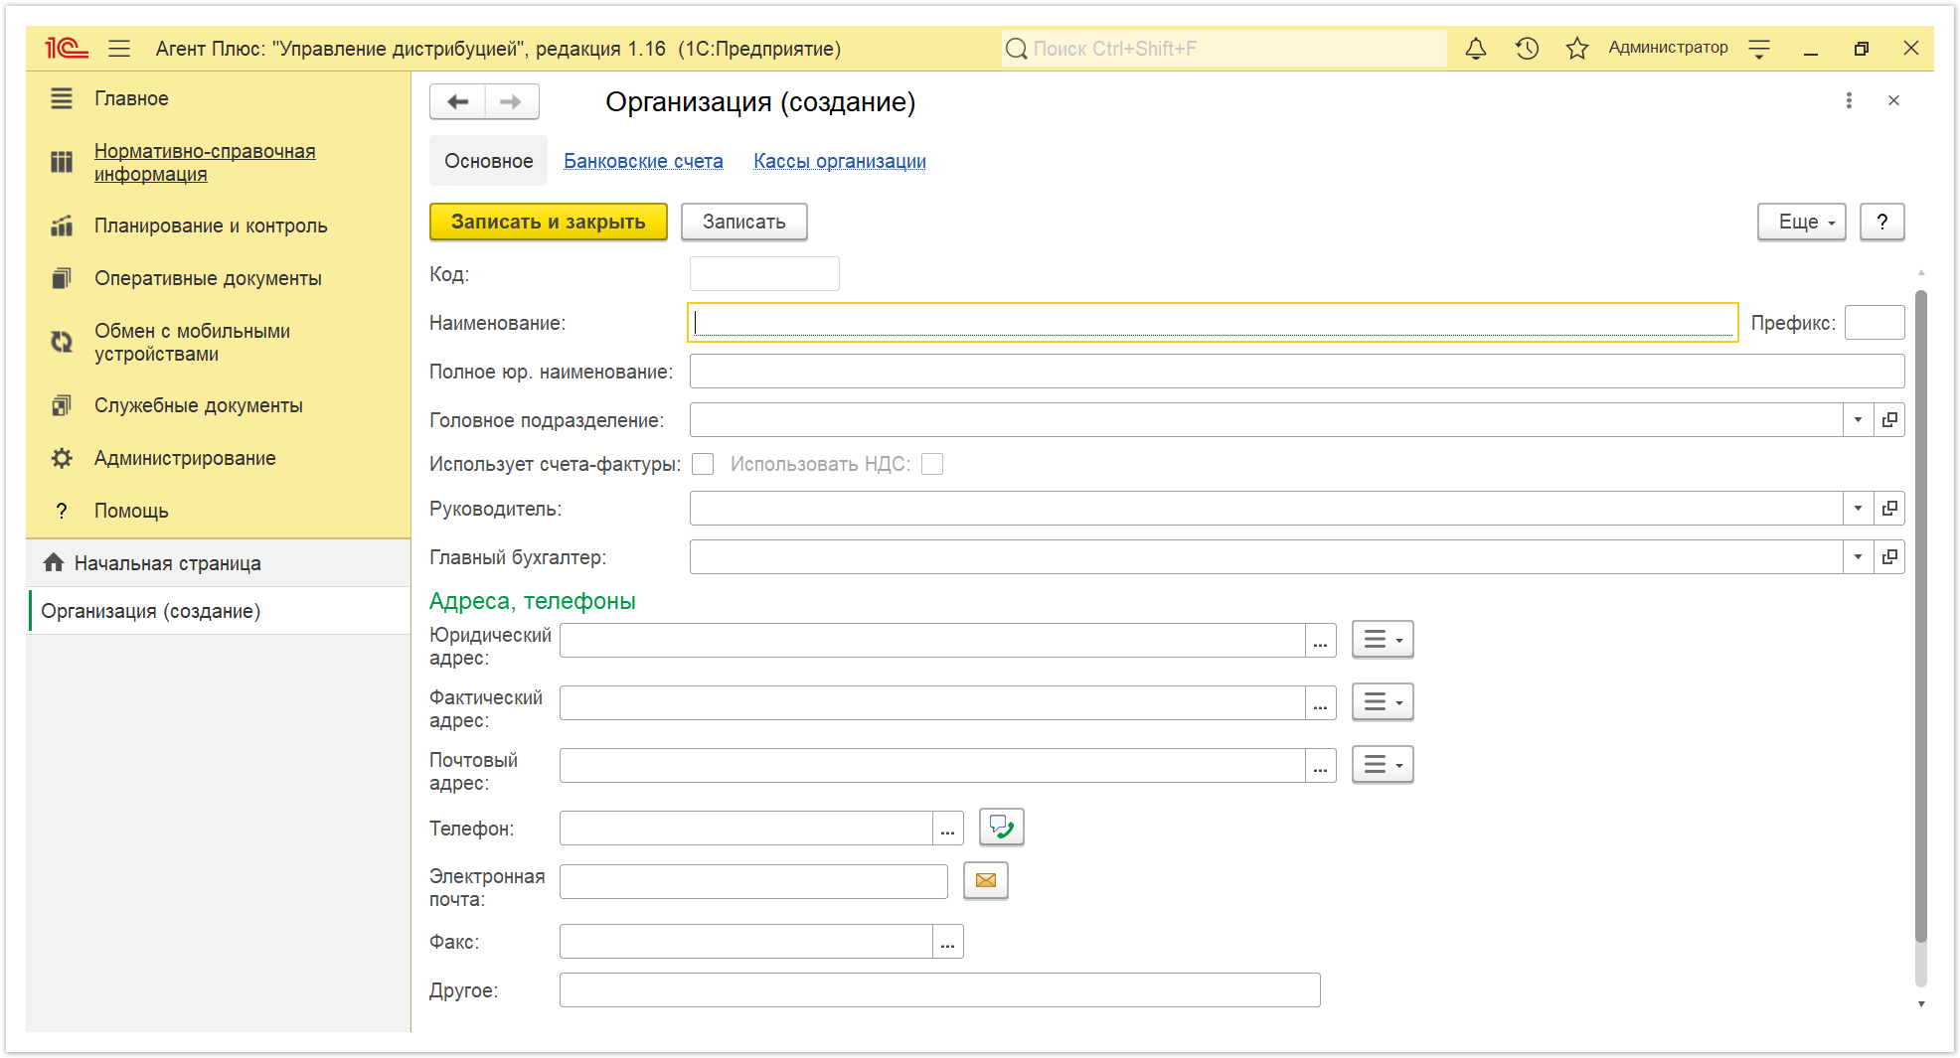Click the envelope icon to send an email
Viewport: 1960px width, 1058px height.
click(x=986, y=880)
